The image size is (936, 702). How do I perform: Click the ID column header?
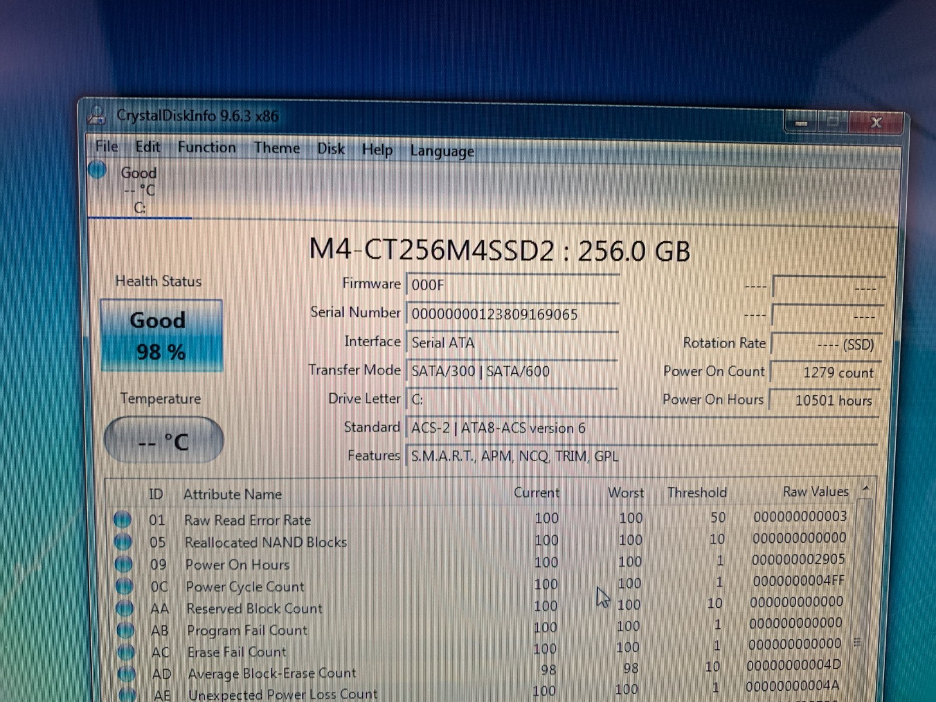[x=156, y=494]
